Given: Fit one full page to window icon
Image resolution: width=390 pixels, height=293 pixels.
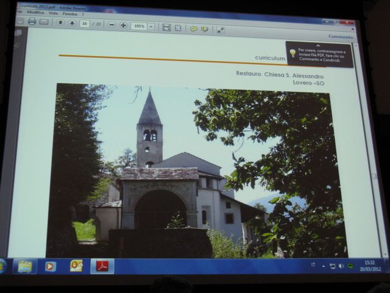Looking at the screenshot, I should (x=178, y=28).
